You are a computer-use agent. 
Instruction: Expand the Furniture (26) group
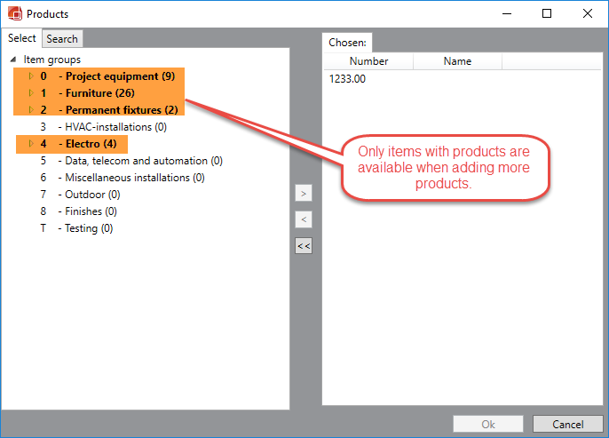tap(31, 93)
